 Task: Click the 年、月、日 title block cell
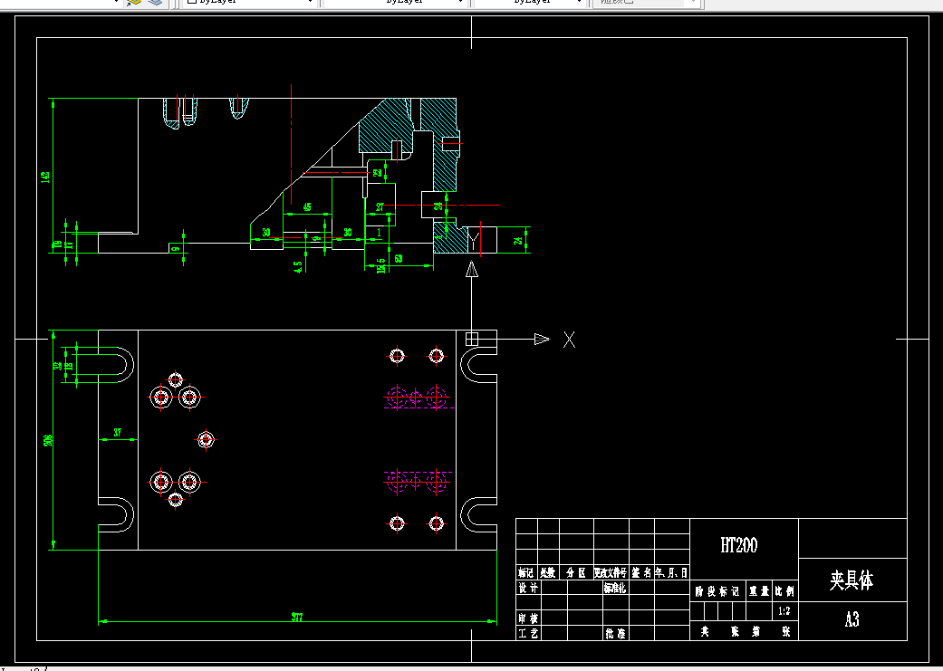click(671, 573)
